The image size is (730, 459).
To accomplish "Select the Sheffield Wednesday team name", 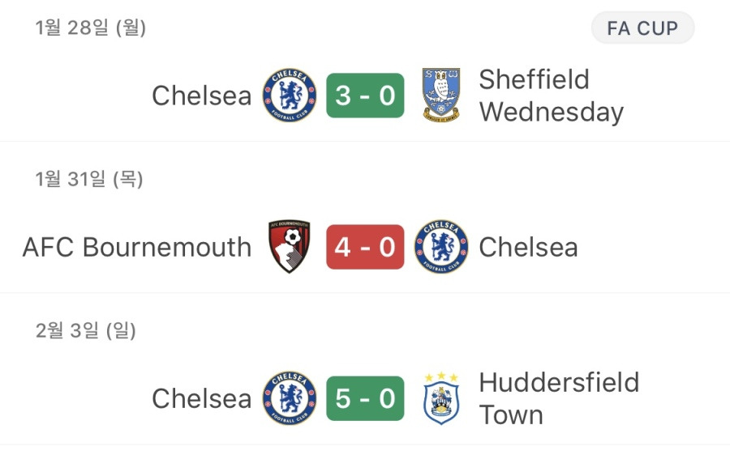I will tap(552, 96).
